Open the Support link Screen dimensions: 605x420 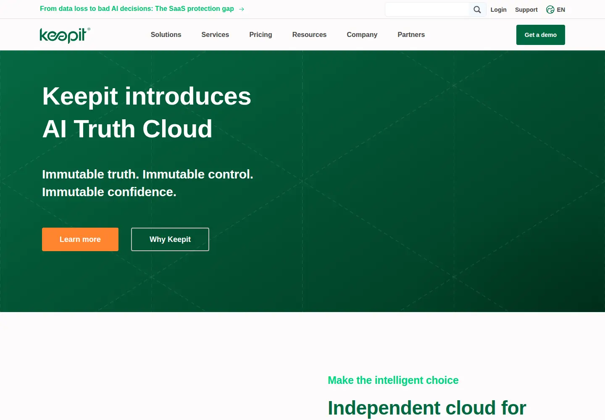tap(526, 10)
